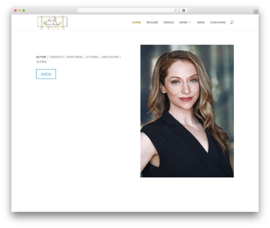Screen dimensions: 270x228
Task: Click the site logo in the header
Action: pos(52,22)
